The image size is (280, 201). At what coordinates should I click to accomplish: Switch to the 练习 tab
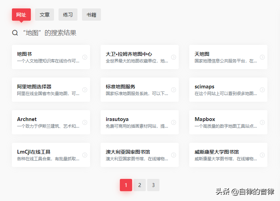click(x=68, y=15)
